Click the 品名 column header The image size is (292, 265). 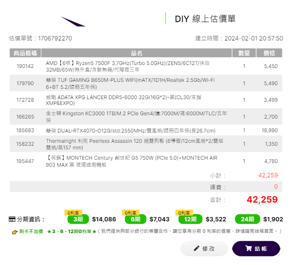click(137, 53)
